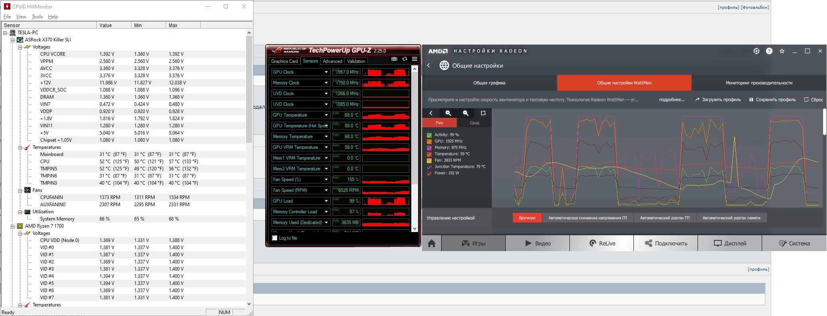This screenshot has height=316, width=827.
Task: Toggle Junction Temperature graph checkbox
Action: point(429,167)
